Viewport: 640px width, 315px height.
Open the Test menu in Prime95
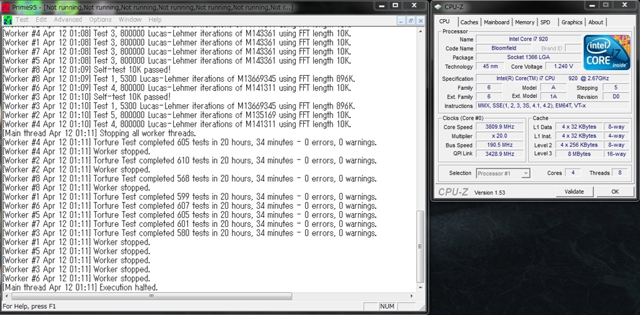click(x=22, y=19)
